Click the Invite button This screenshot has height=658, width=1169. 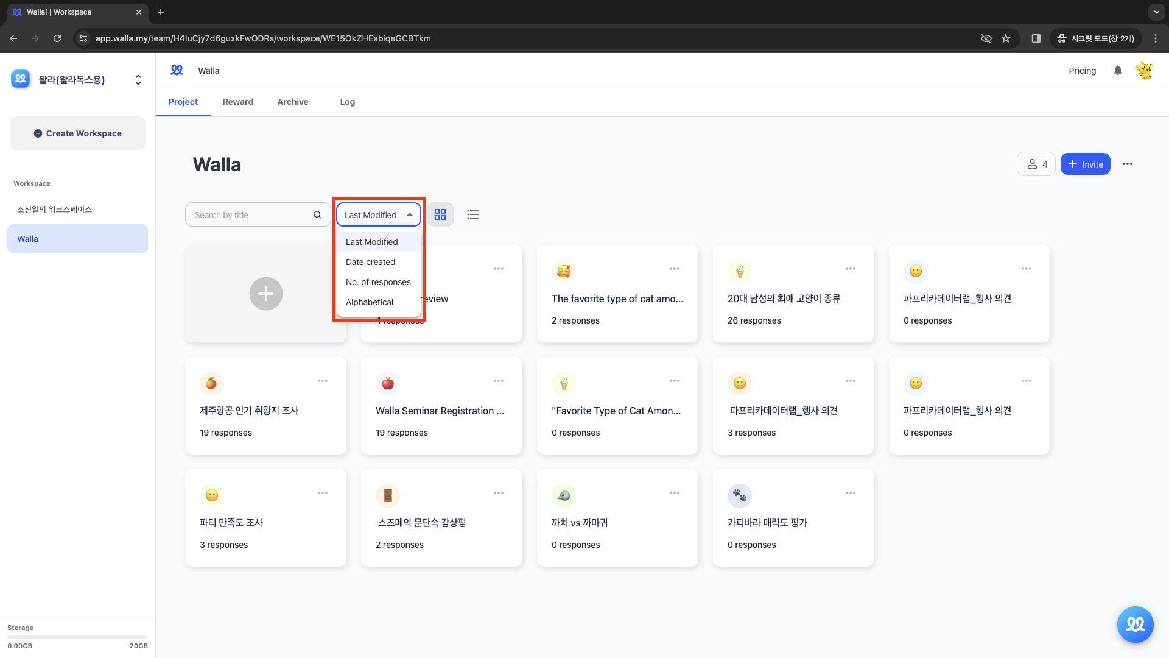(1086, 164)
